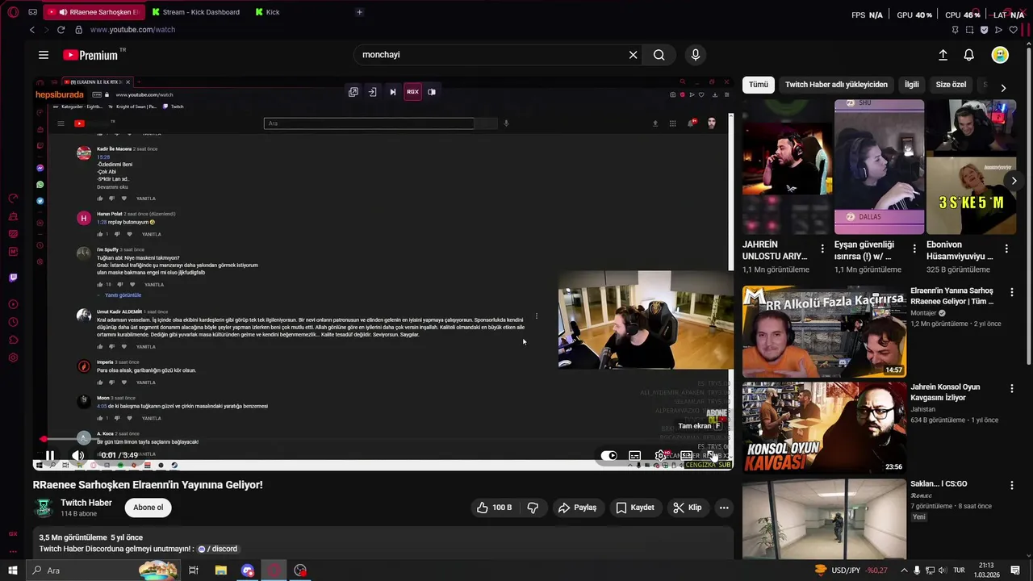The width and height of the screenshot is (1033, 581).
Task: Toggle subtitles captions button in player
Action: click(635, 456)
